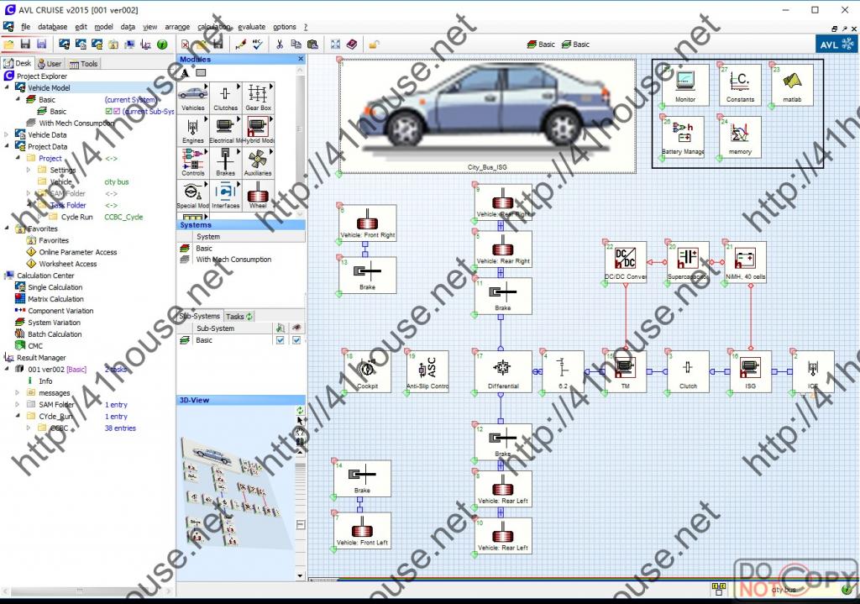Click the unlock padlock toolbar icon
This screenshot has width=860, height=604.
point(374,45)
